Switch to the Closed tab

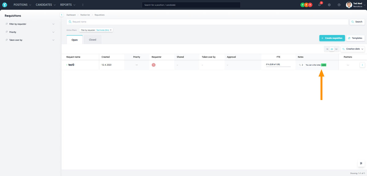92,40
